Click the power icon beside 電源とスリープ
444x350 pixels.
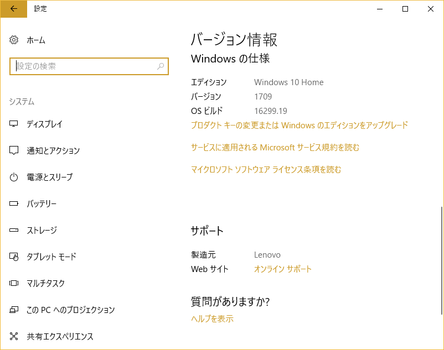(14, 177)
